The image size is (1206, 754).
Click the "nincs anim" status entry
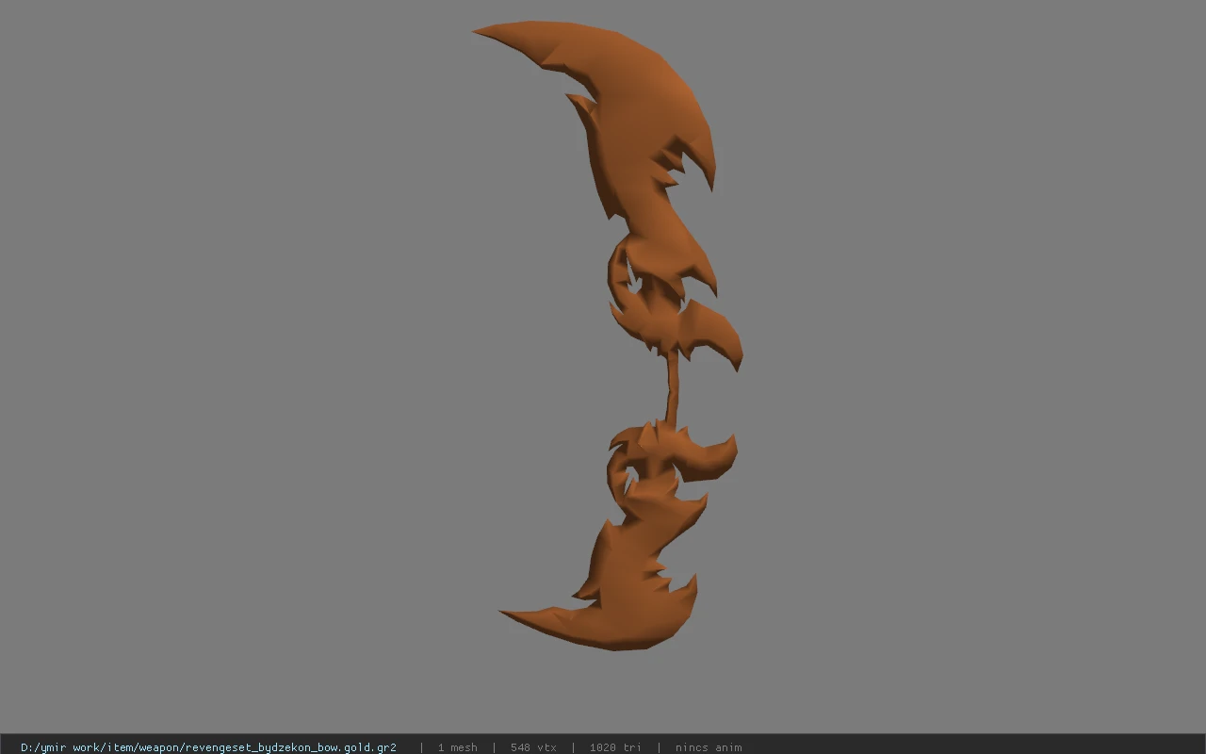(709, 747)
